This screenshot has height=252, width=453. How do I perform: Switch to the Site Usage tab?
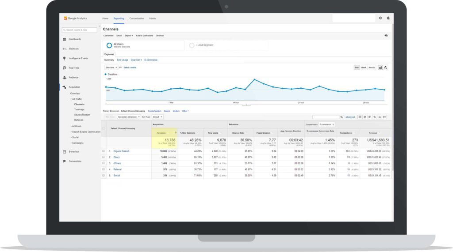[122, 60]
